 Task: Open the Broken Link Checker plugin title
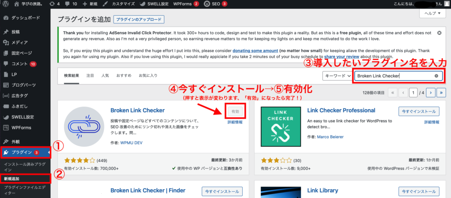(137, 110)
